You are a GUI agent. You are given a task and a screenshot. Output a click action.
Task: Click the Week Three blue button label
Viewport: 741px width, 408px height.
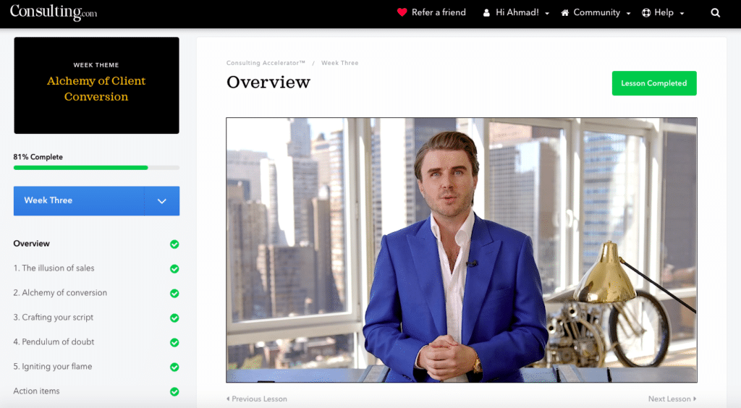(x=48, y=200)
